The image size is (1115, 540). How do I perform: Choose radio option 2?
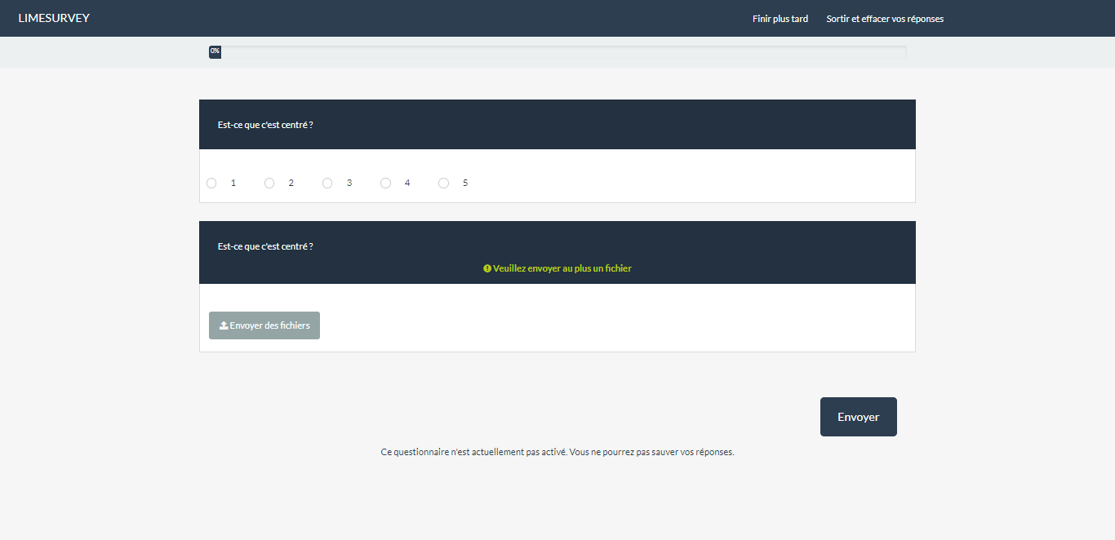click(x=269, y=184)
